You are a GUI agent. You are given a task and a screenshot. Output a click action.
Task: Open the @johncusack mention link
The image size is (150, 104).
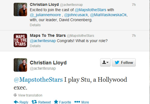pyautogui.click(x=76, y=15)
